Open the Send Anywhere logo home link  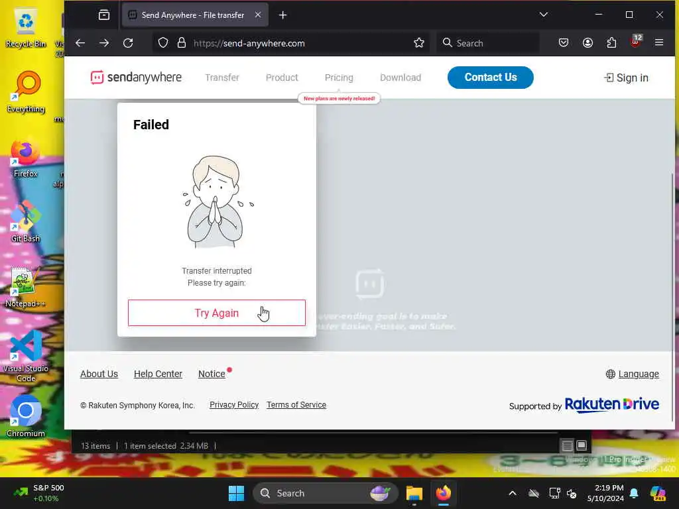tap(136, 78)
